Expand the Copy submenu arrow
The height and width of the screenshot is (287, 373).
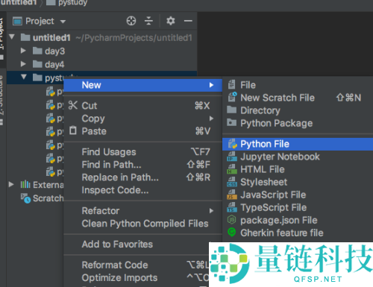[211, 119]
